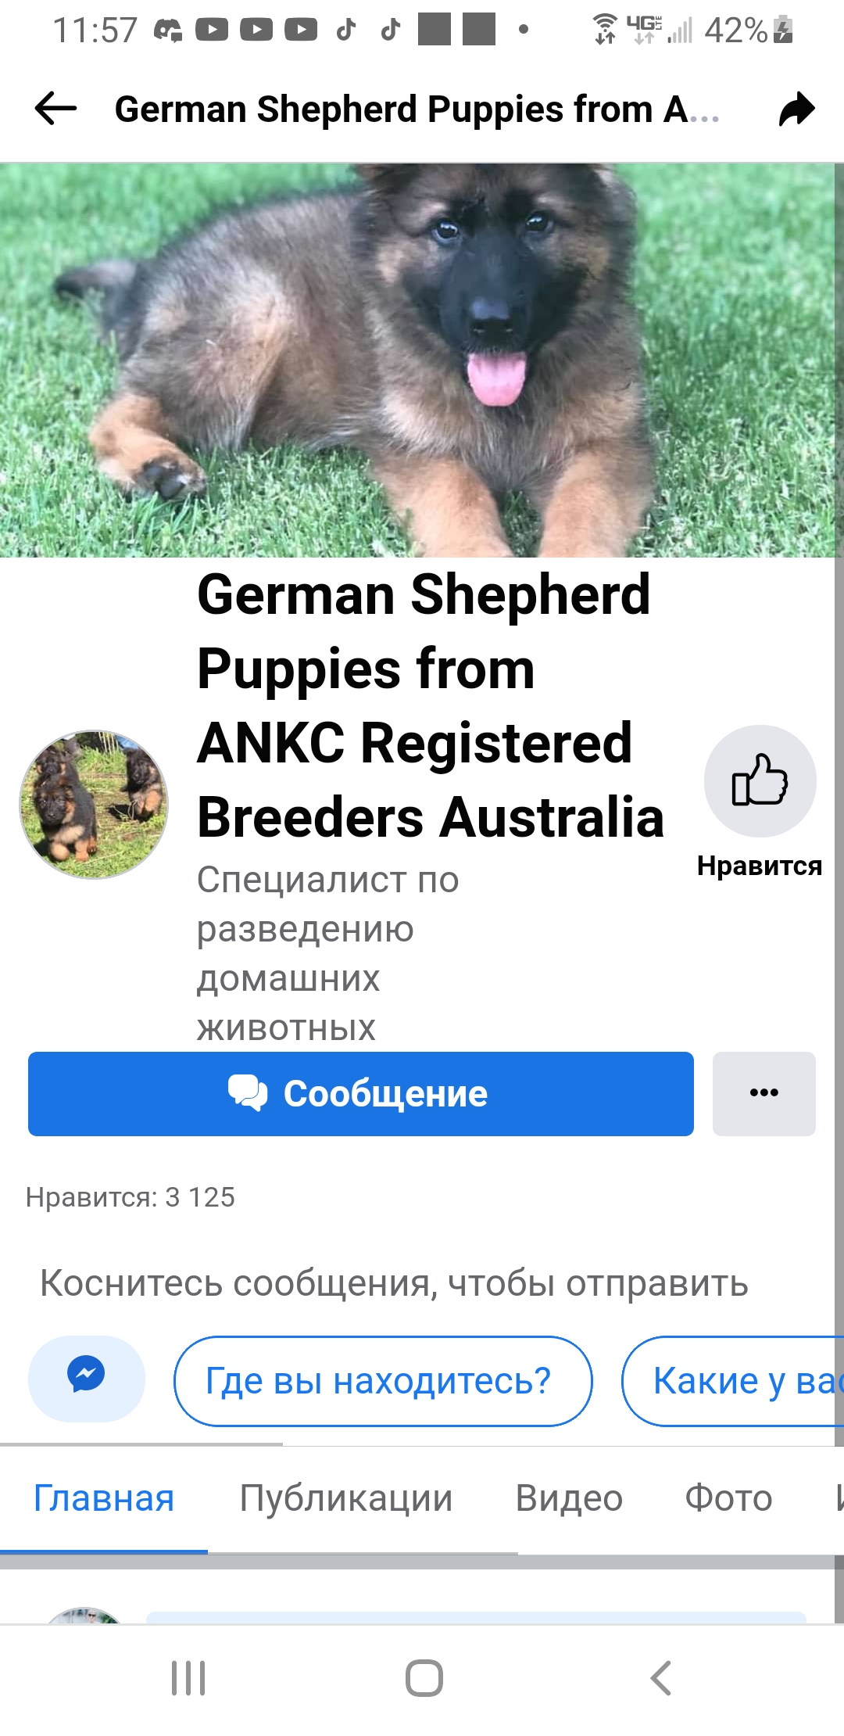Tap the page title in the header bar
Image resolution: width=844 pixels, height=1736 pixels.
(x=417, y=109)
